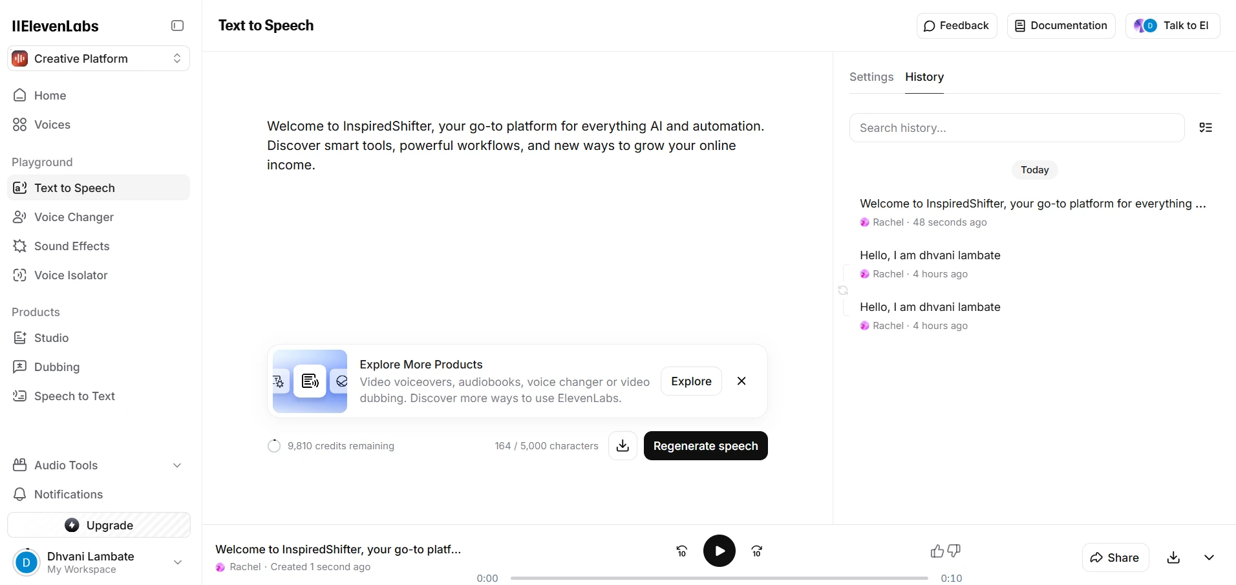Click in the text editor paragraph
The height and width of the screenshot is (585, 1236).
click(517, 145)
